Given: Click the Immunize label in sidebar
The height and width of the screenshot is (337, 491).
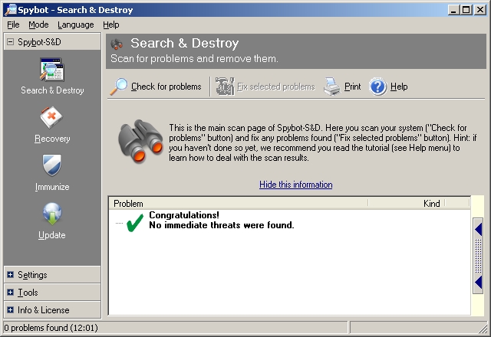Looking at the screenshot, I should coord(52,187).
